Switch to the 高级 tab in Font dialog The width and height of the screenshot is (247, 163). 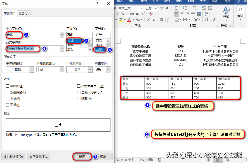point(24,14)
